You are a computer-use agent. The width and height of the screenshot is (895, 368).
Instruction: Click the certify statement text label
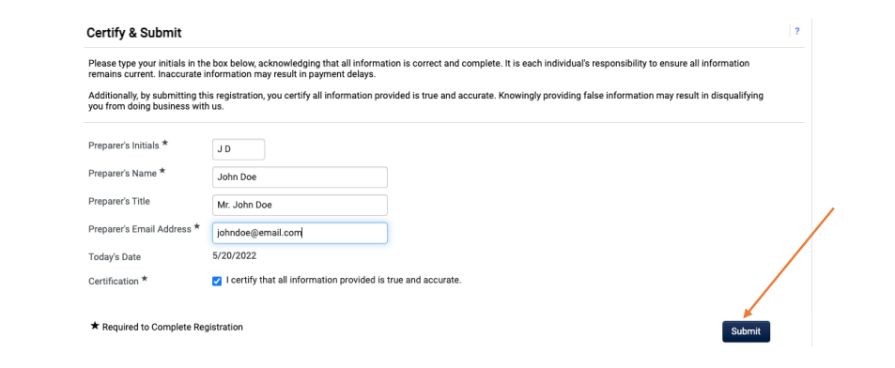click(x=344, y=280)
